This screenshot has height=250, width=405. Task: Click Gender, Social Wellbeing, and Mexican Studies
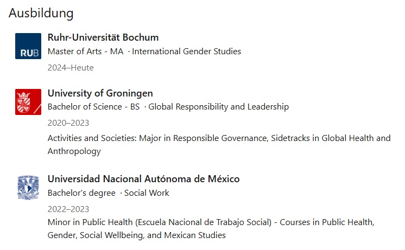(x=137, y=235)
